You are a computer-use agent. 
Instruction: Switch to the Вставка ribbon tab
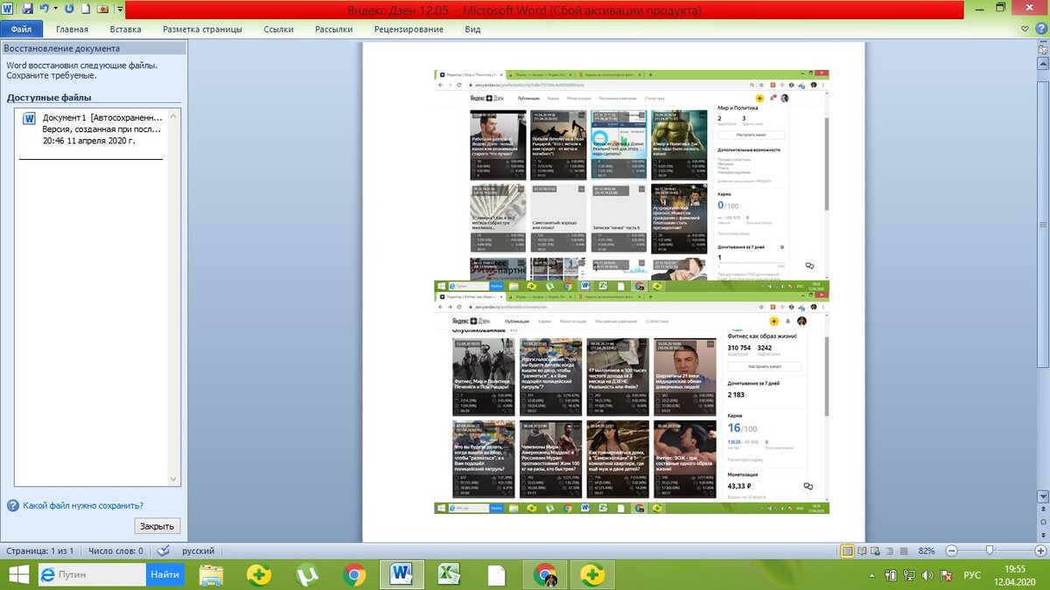pyautogui.click(x=125, y=29)
